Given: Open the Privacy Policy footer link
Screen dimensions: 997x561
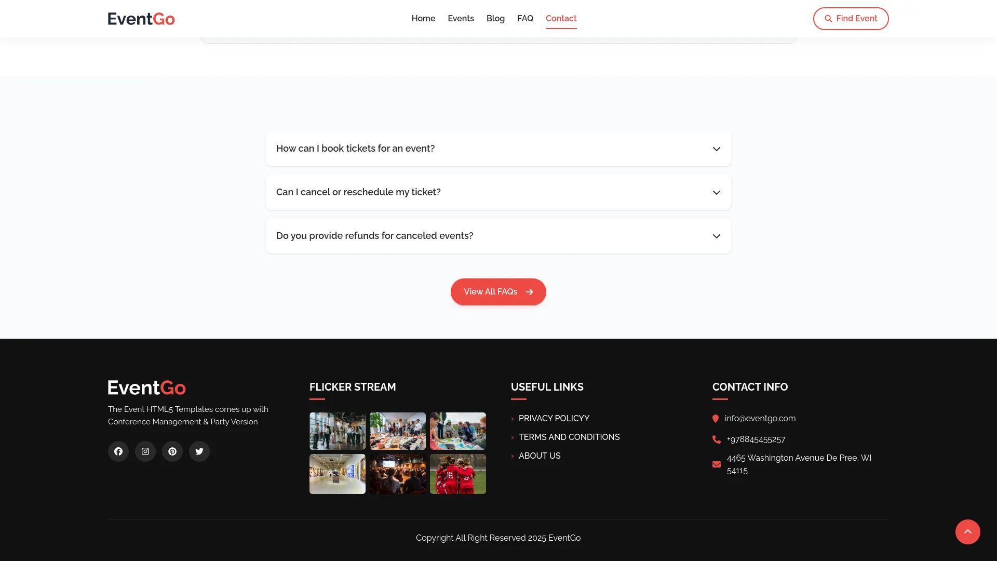Looking at the screenshot, I should [554, 419].
